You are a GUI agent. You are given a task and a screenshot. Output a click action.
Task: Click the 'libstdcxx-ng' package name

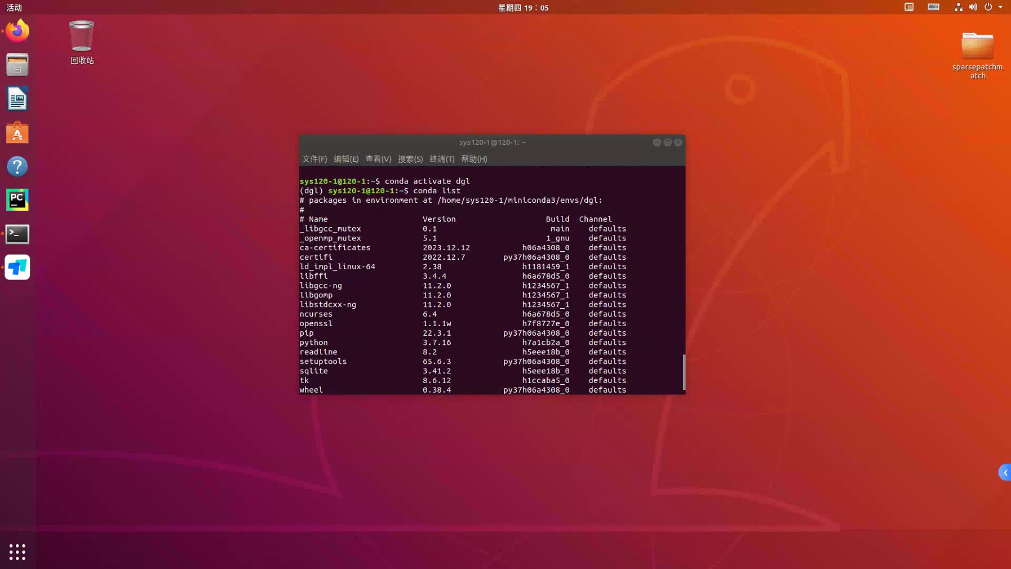[x=327, y=304]
